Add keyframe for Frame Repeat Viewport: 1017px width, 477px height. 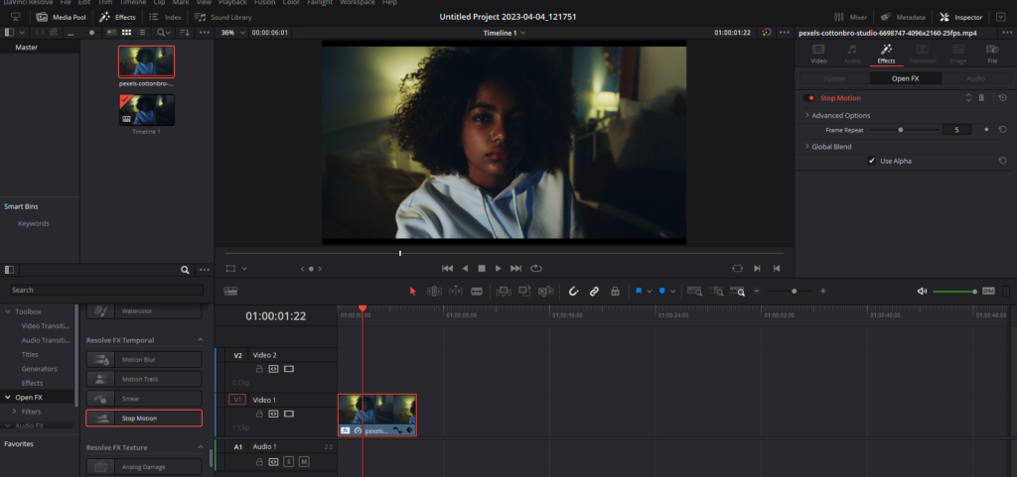[x=986, y=130]
